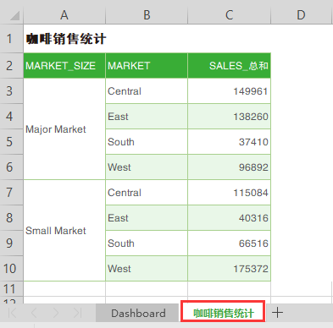Go to first sheet navigation arrow
This screenshot has width=333, height=328.
(13, 313)
